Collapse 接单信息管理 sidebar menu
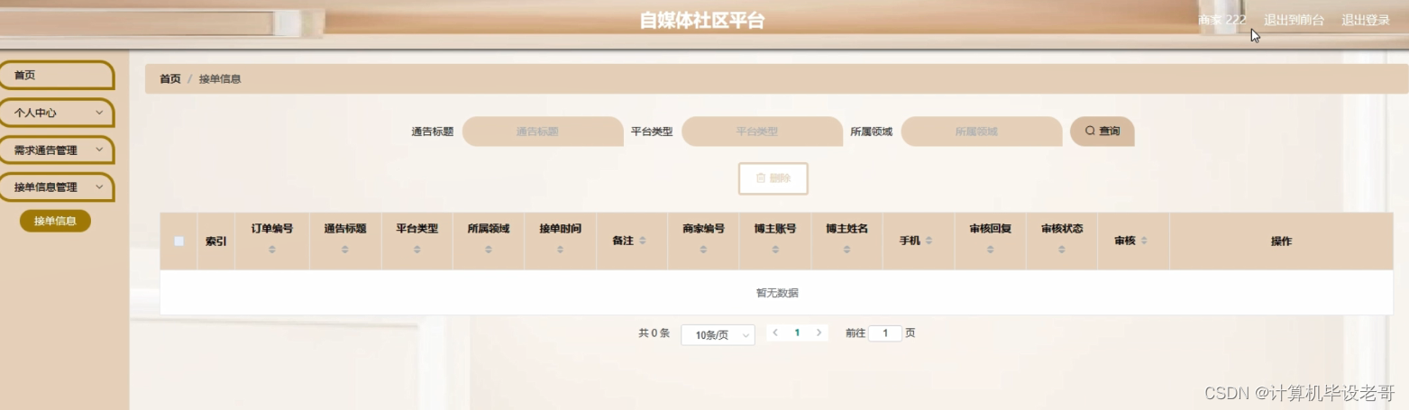 [x=57, y=187]
